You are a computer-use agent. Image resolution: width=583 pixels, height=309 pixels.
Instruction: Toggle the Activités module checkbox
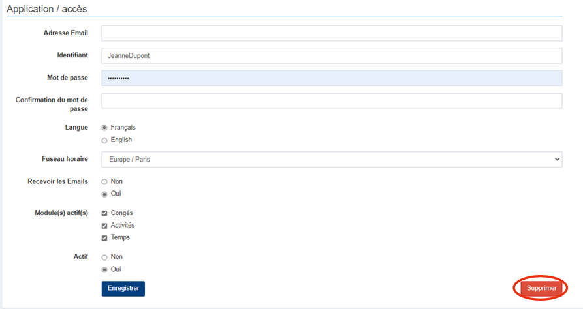click(104, 226)
